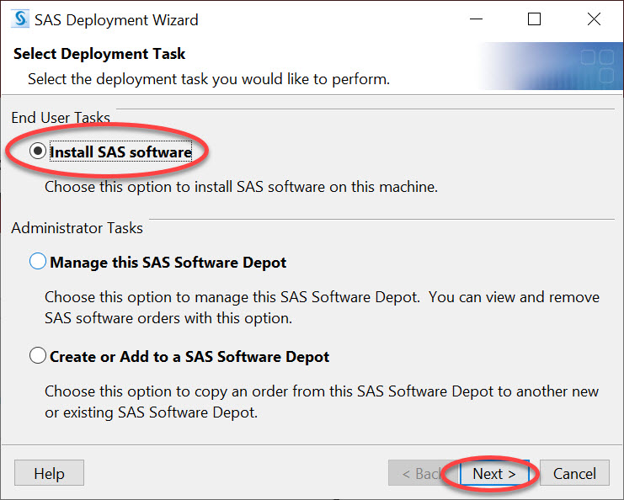Viewport: 624px width, 500px height.
Task: Pick the Create or Add to a SAS Software Depot radio button
Action: pos(37,355)
